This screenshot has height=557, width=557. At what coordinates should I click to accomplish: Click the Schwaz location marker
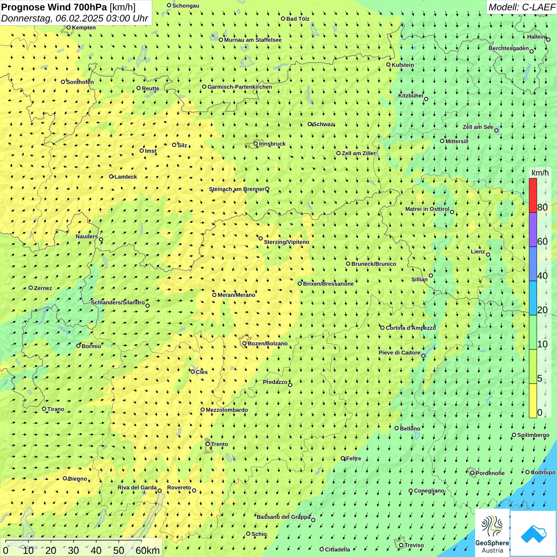[310, 124]
